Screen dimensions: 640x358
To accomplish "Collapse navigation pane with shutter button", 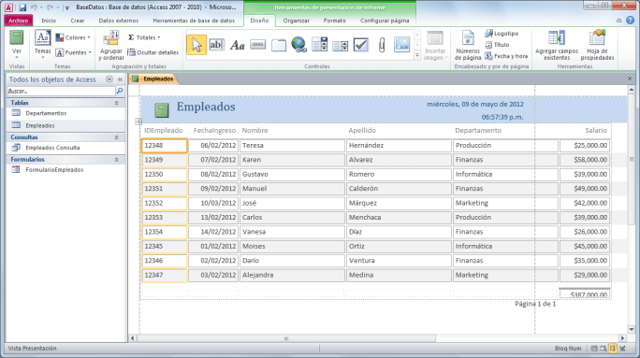I will (x=121, y=79).
